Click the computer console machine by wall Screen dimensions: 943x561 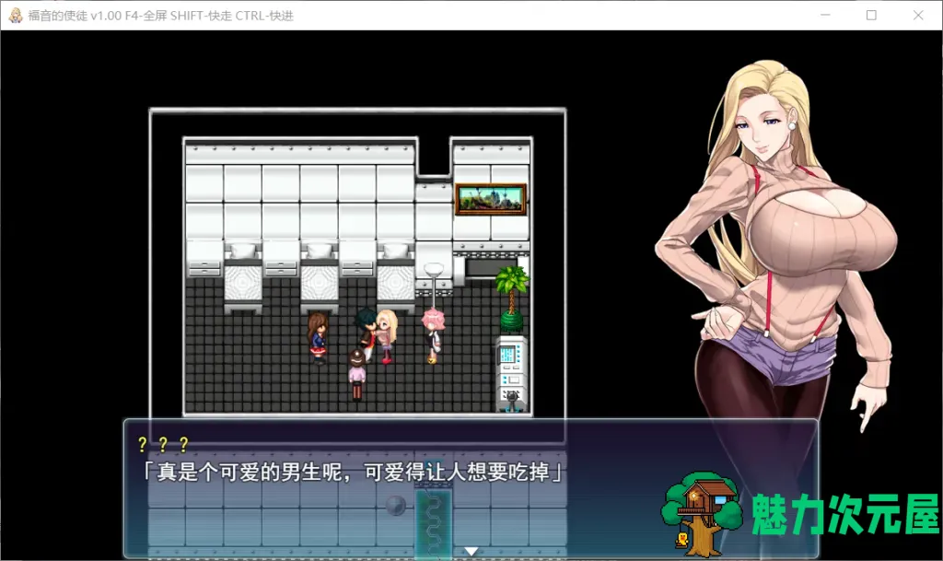pos(512,375)
